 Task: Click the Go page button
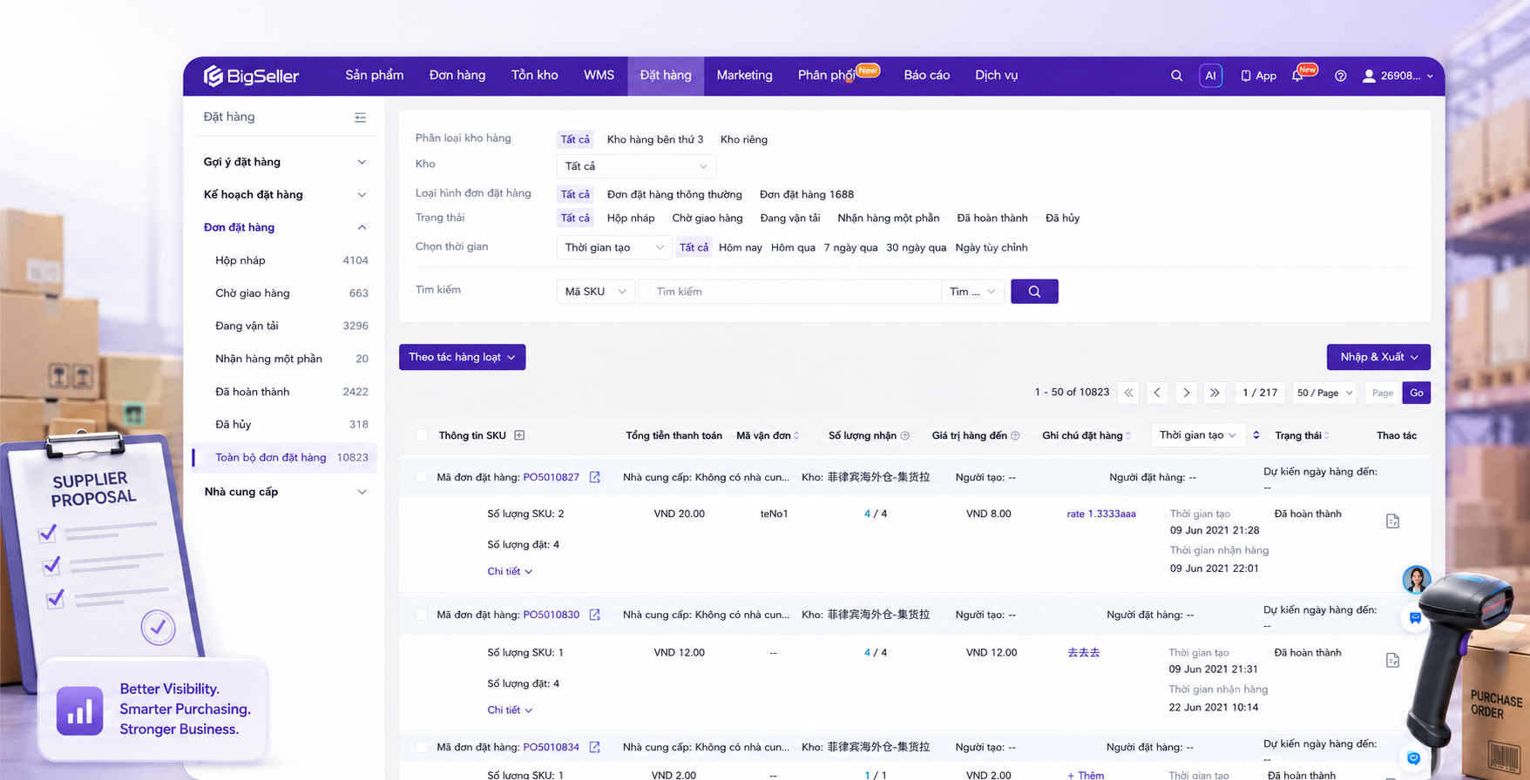pos(1417,393)
